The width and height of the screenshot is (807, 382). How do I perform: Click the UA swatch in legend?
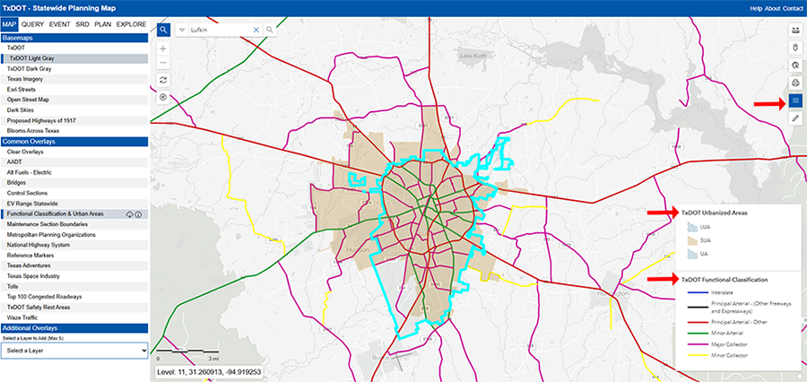tap(692, 254)
